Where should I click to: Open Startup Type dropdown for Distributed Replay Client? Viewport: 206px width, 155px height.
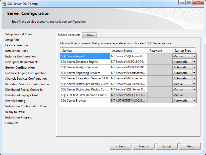(x=194, y=84)
